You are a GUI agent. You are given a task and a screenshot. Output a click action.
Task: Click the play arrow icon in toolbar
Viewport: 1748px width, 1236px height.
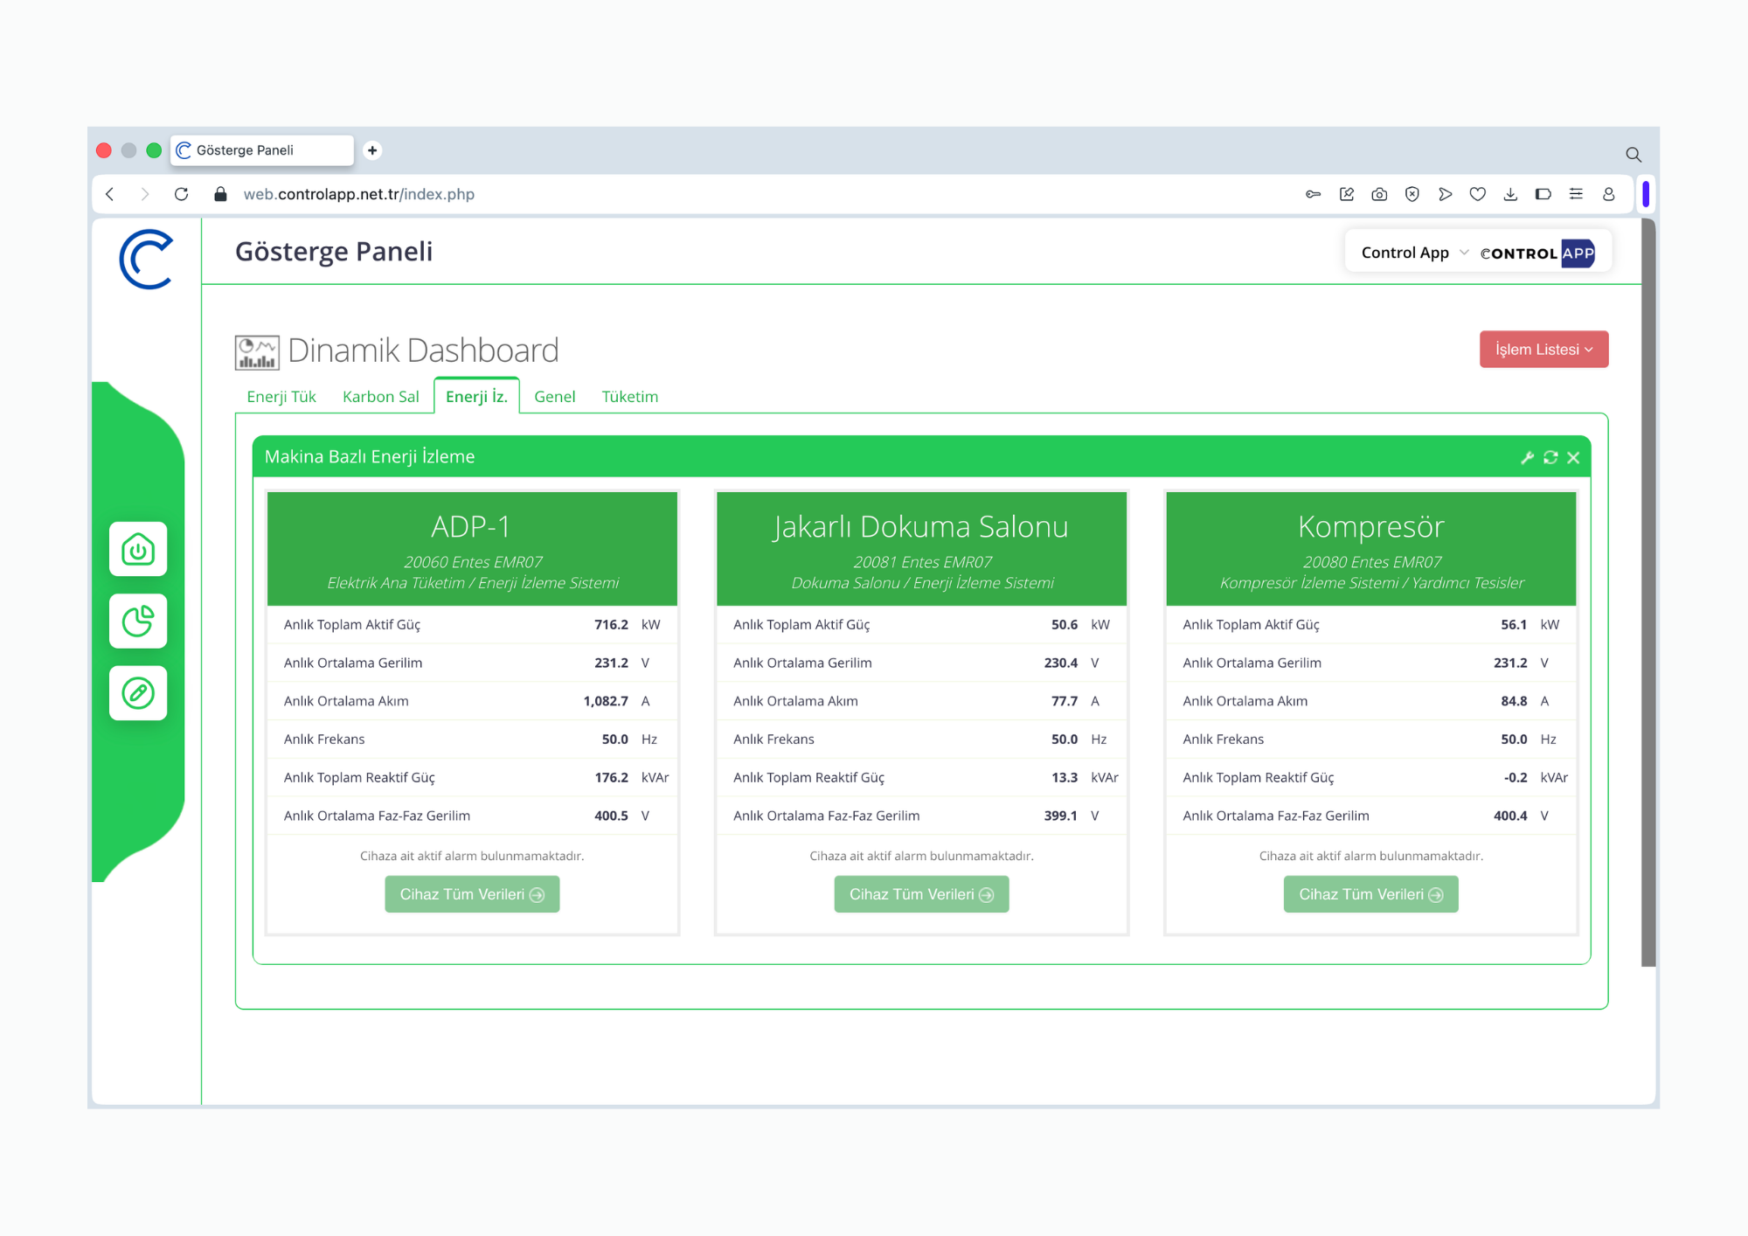pyautogui.click(x=1445, y=194)
